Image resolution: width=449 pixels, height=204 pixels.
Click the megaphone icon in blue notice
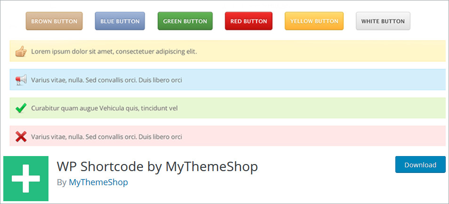pos(21,80)
